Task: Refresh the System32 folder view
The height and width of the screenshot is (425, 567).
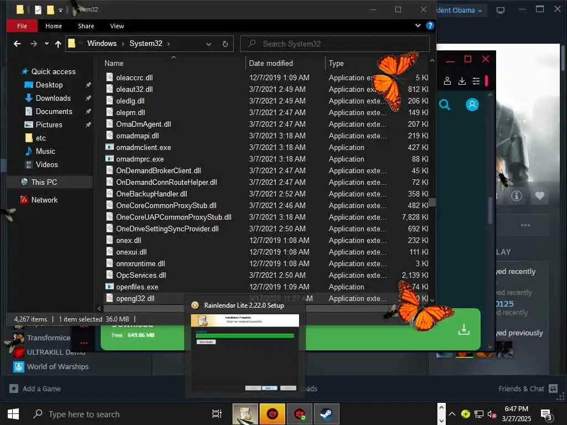Action: point(225,44)
